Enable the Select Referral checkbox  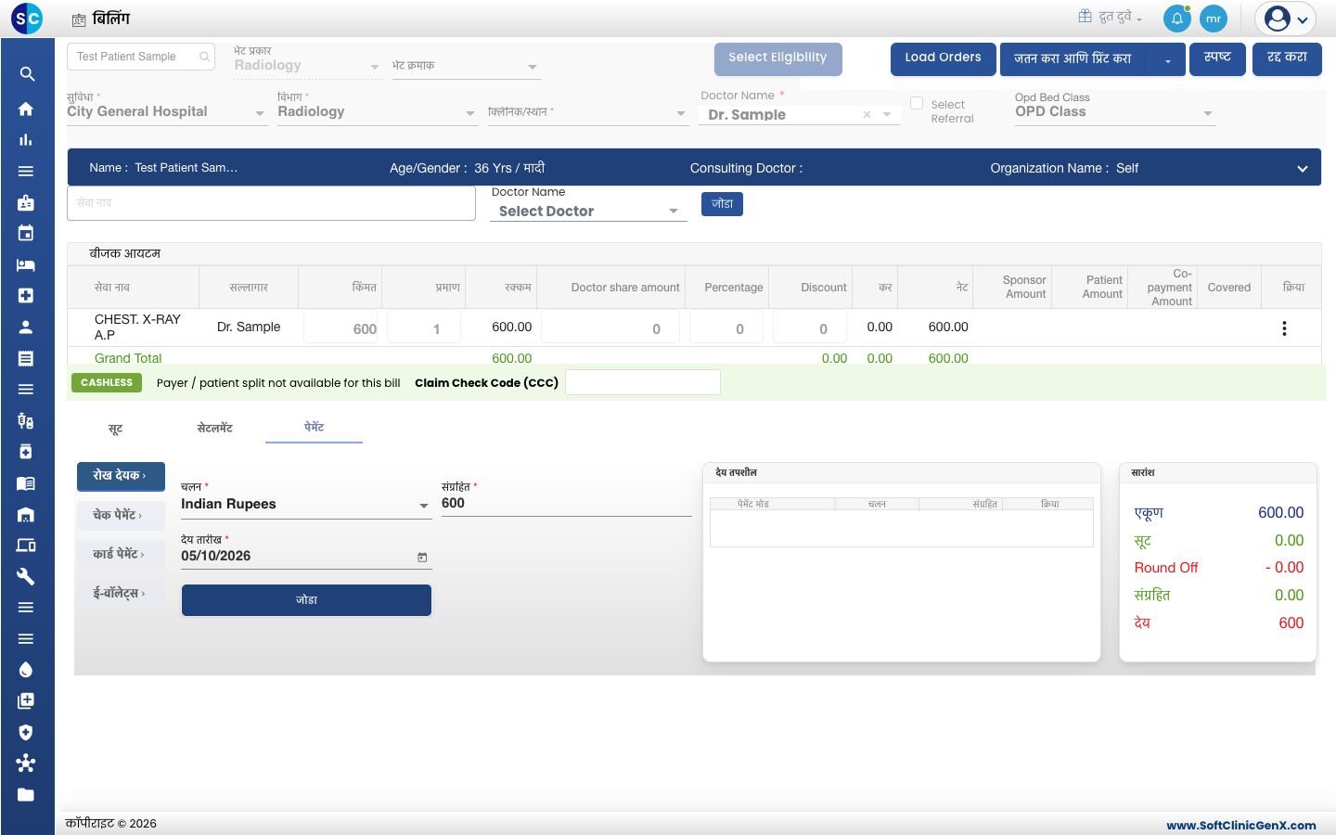(917, 104)
